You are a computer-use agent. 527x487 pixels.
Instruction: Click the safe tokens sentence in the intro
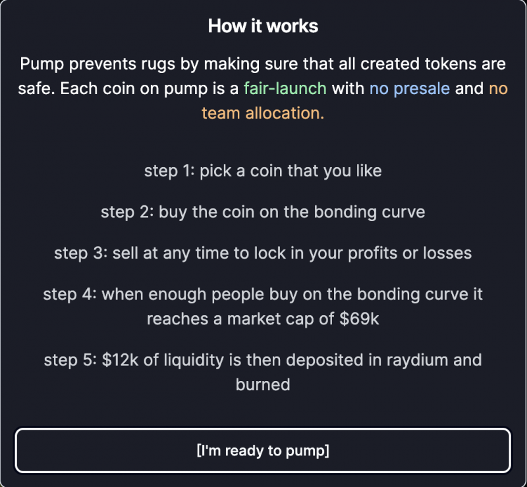(x=263, y=64)
